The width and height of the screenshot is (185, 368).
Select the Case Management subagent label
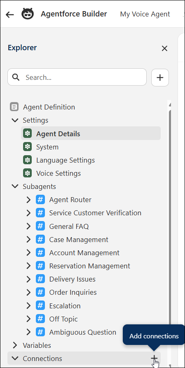(x=79, y=240)
